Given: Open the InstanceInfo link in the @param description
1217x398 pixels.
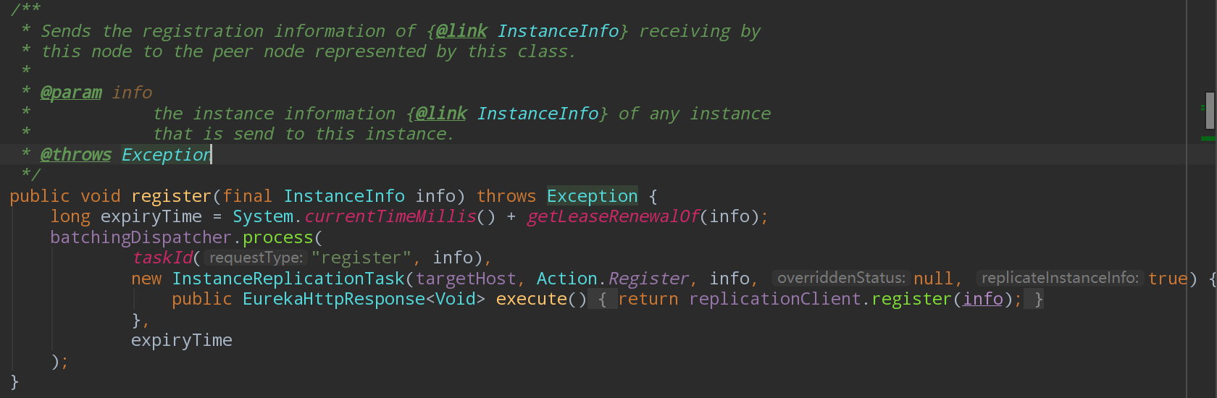Looking at the screenshot, I should tap(538, 114).
